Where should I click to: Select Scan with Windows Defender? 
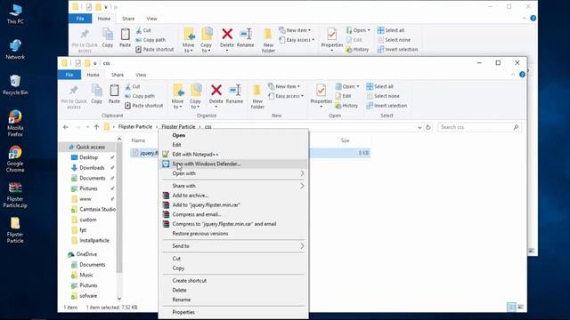click(233, 164)
